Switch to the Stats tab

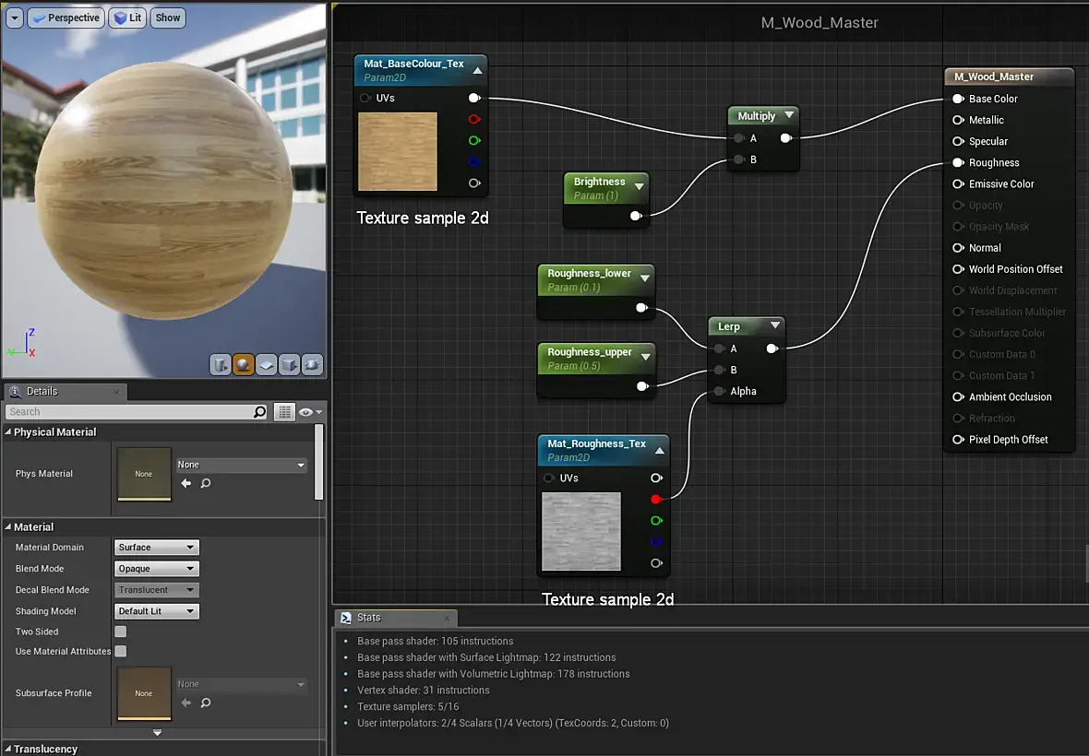[368, 618]
